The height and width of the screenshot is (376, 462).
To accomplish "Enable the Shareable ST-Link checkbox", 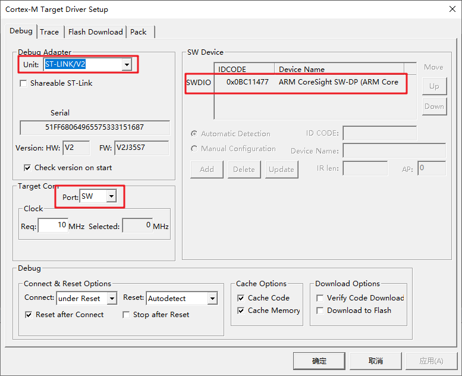I will pos(24,83).
